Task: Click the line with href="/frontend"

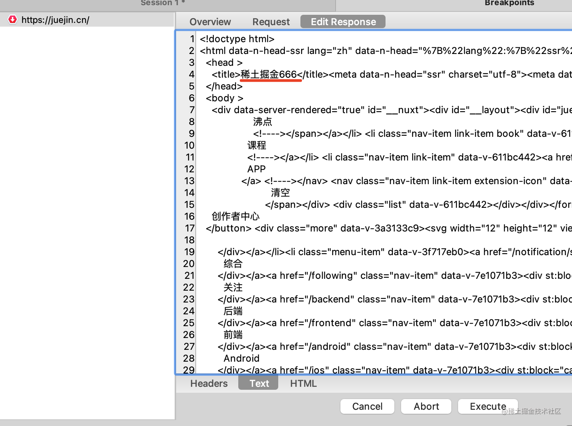Action: tap(395, 323)
